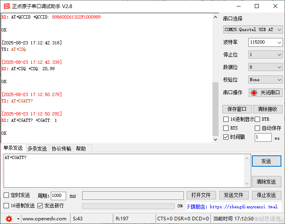This screenshot has height=224, width=285.
Task: Uncheck the 时间戳 timestamp checkbox
Action: [226, 137]
